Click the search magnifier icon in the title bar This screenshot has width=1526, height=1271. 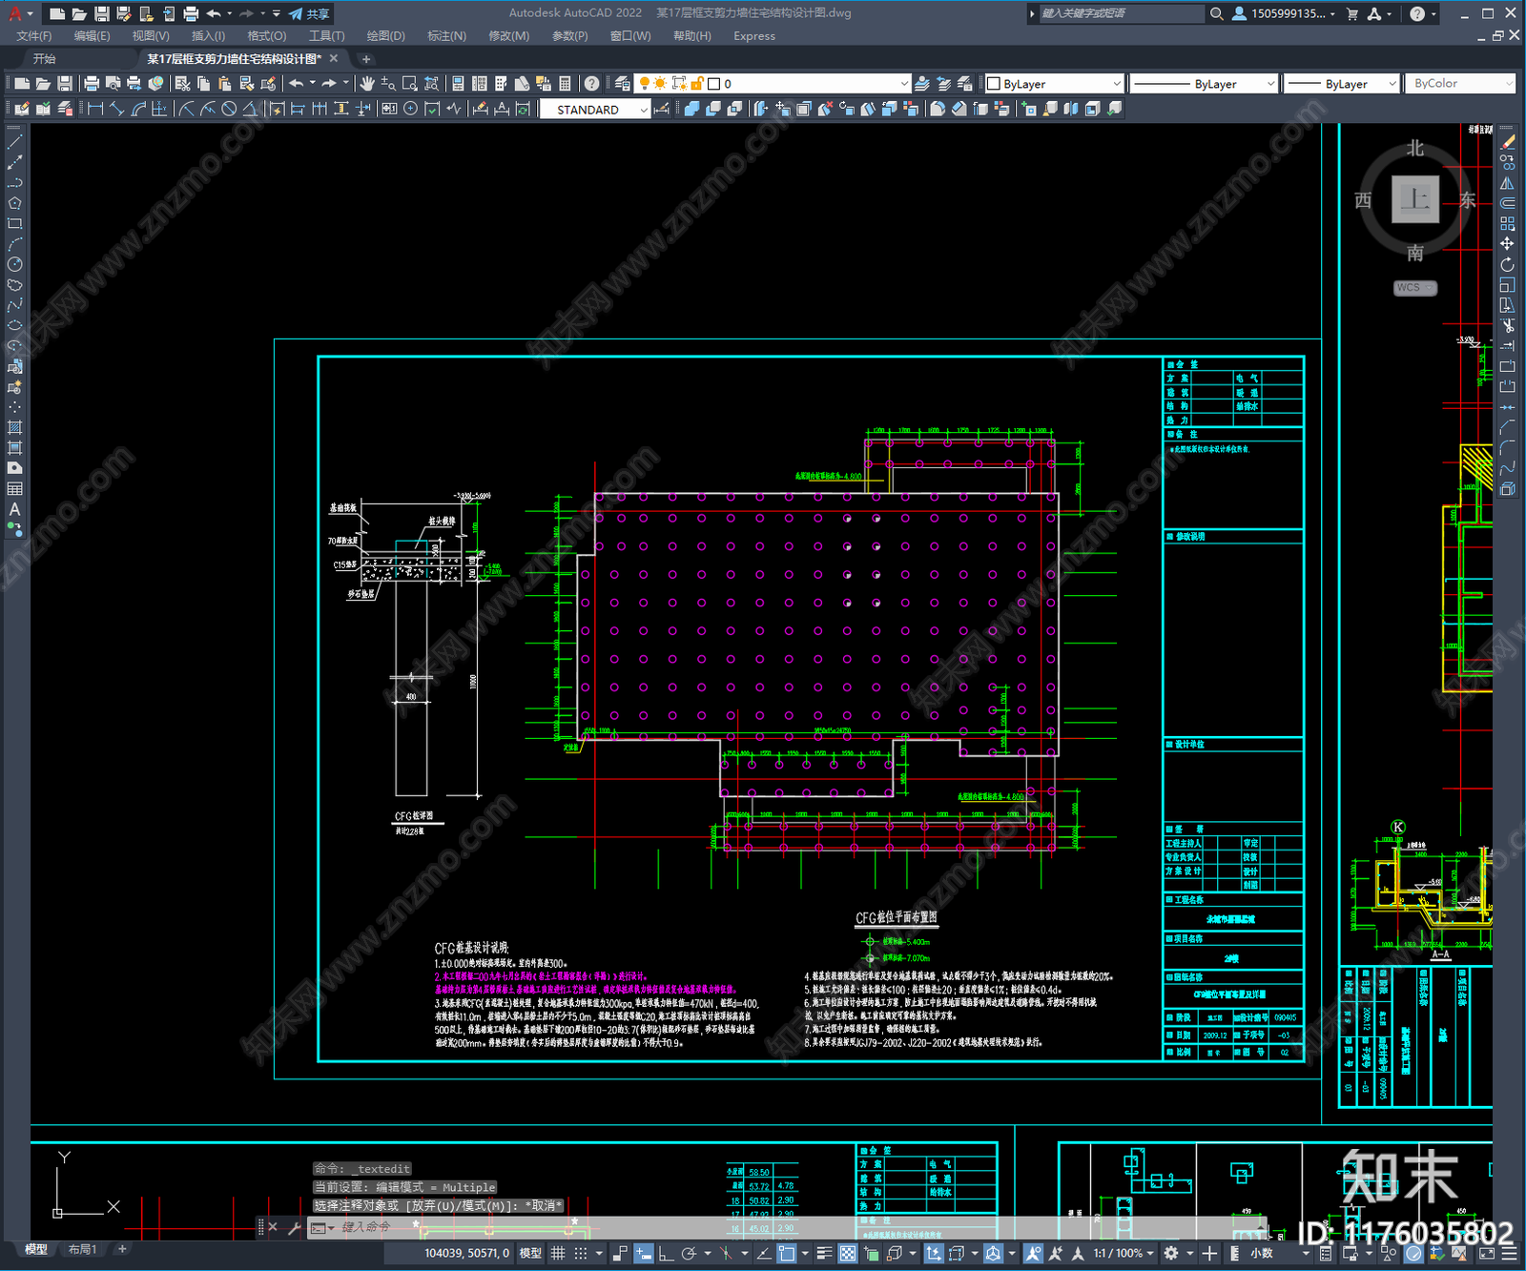tap(1216, 13)
